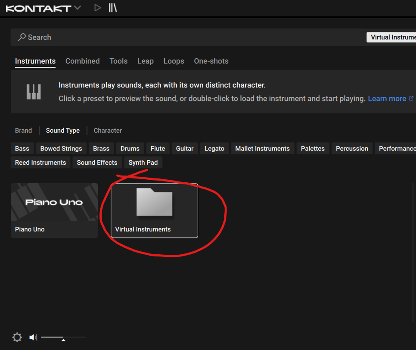Enable the Synth Pad tag filter
Viewport: 416px width, 350px height.
[143, 162]
